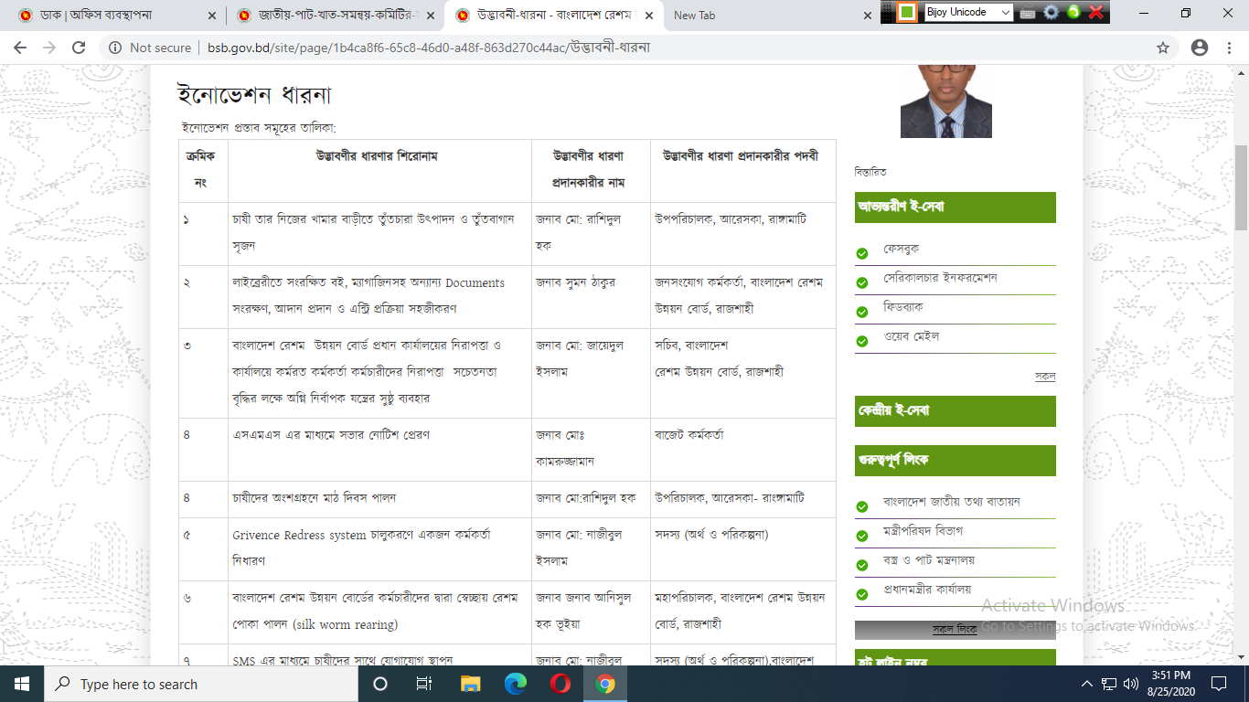Click the Type here to search box
Image resolution: width=1249 pixels, height=702 pixels.
[201, 684]
